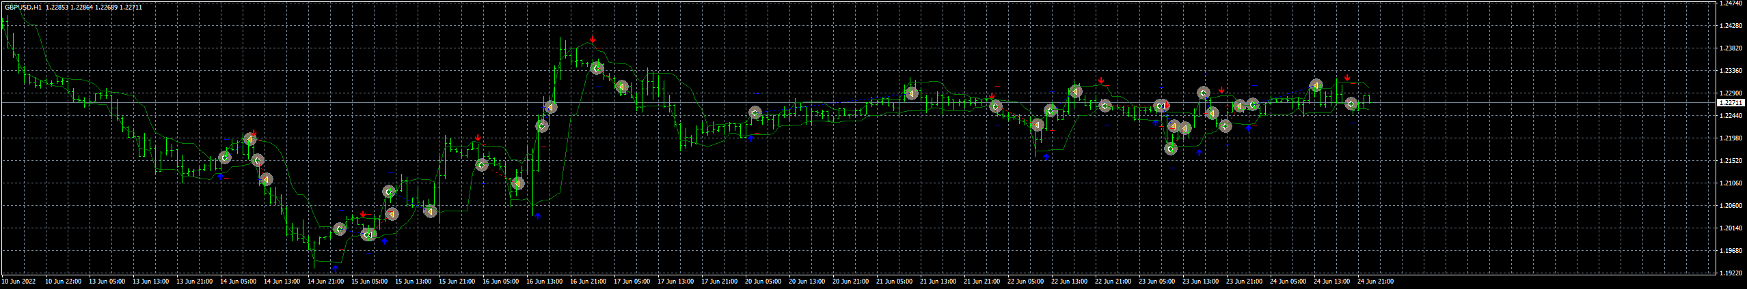Click the 15 Jun 05:00 time label
Viewport: 1747px width, 289px height.
point(370,281)
